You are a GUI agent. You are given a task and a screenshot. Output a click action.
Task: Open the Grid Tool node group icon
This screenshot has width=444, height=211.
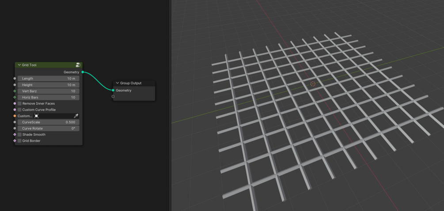[x=78, y=65]
